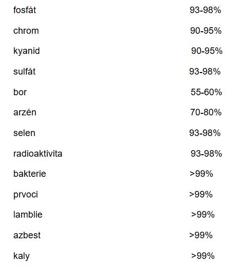Click the azbest label
238x268 pixels.
coord(27,235)
